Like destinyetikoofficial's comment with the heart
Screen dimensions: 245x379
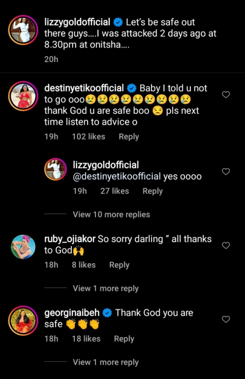pyautogui.click(x=226, y=95)
